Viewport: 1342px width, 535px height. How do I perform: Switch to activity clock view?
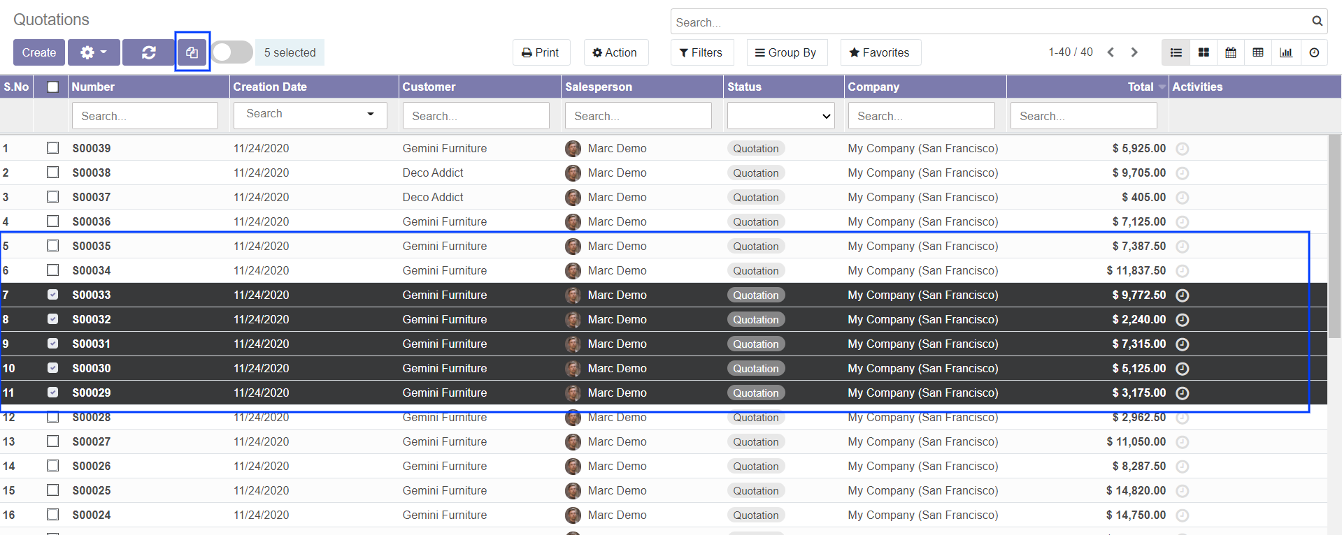tap(1314, 52)
